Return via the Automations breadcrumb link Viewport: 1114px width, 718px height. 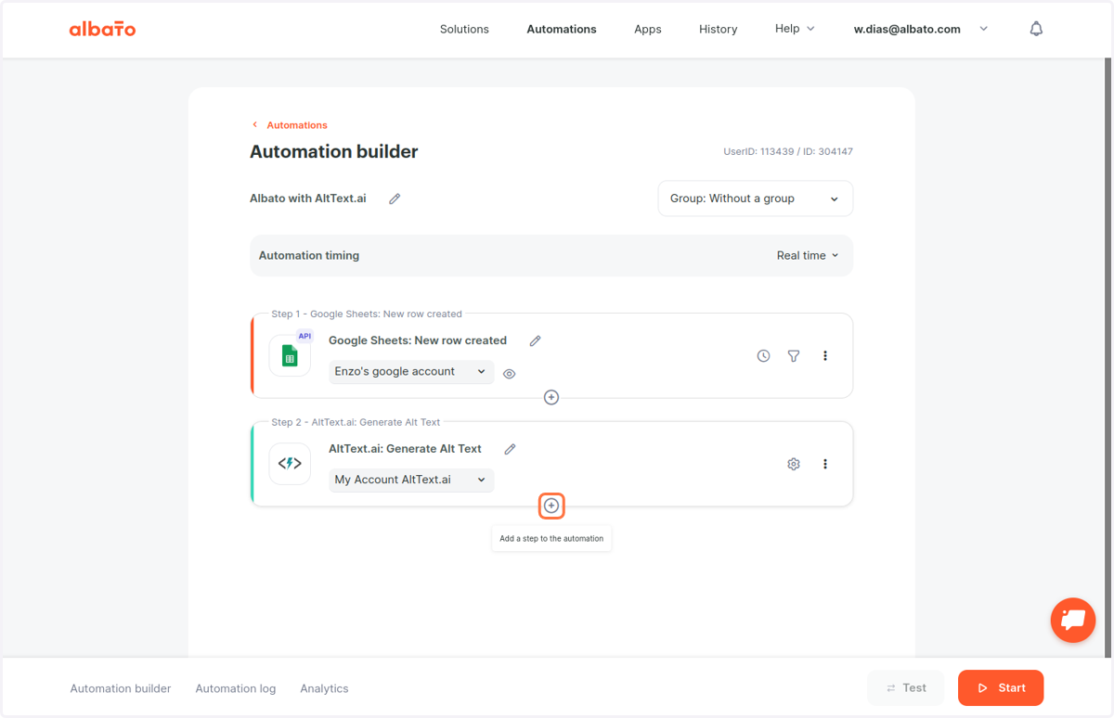297,124
